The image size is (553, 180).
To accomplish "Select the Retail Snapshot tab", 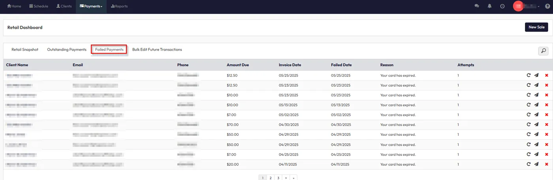I will (x=25, y=50).
